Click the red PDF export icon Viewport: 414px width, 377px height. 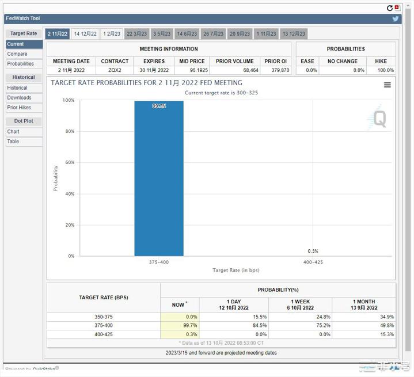click(x=397, y=7)
